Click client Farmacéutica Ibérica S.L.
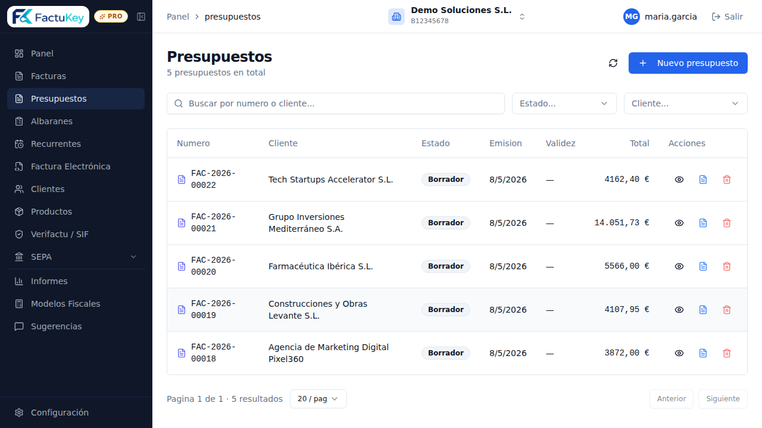 pyautogui.click(x=321, y=266)
